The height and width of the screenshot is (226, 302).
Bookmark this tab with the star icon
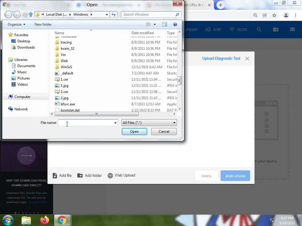pyautogui.click(x=274, y=15)
